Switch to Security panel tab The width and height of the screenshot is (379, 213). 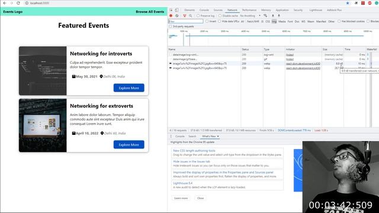pos(298,10)
